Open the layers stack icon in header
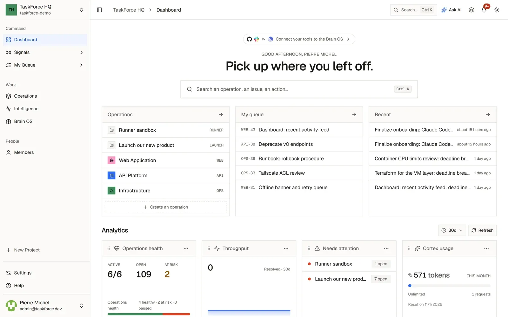Screen dimensions: 508x317 (471, 10)
